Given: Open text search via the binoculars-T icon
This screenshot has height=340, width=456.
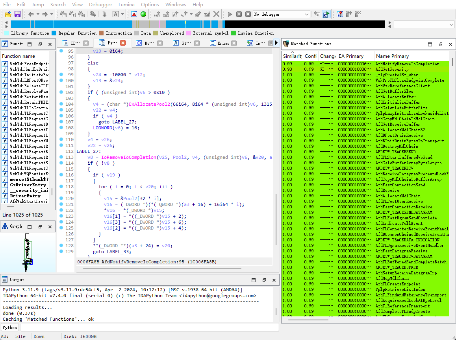Looking at the screenshot, I should [71, 14].
